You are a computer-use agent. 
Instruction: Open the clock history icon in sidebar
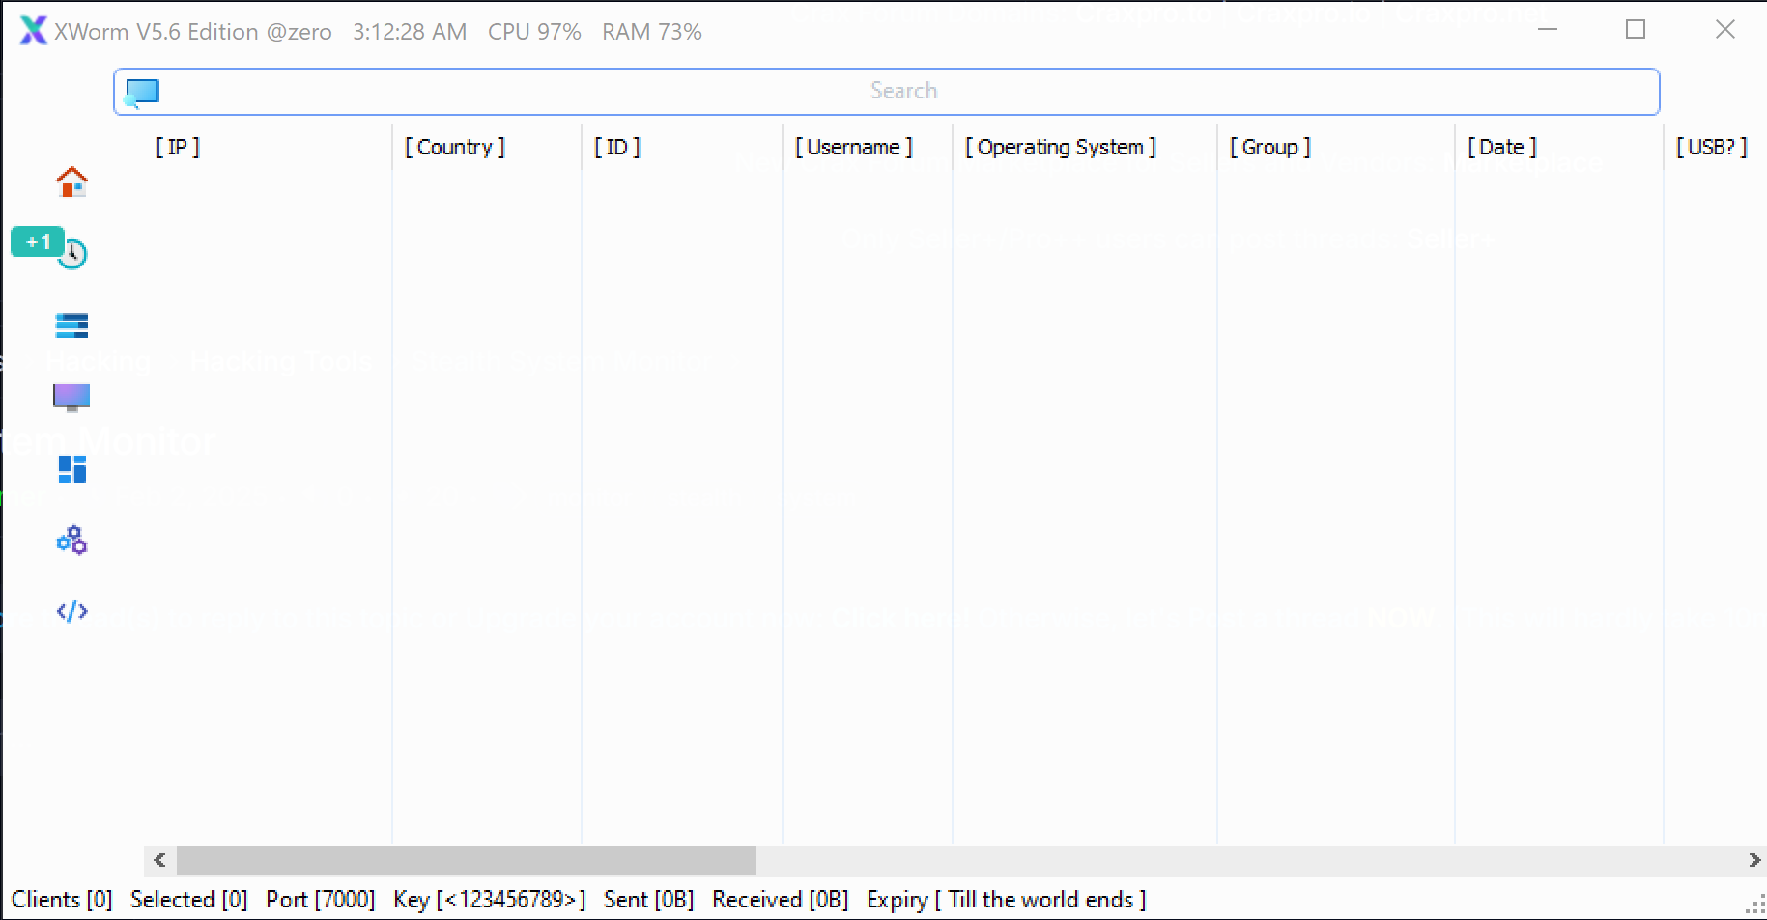pos(72,254)
